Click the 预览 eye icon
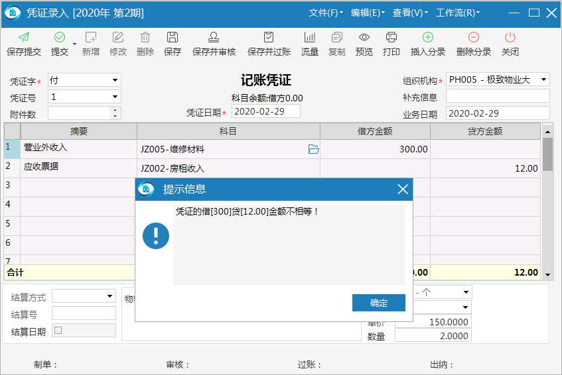This screenshot has width=562, height=375. click(x=364, y=37)
